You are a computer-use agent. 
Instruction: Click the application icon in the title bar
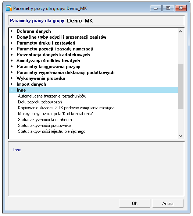pyautogui.click(x=9, y=8)
